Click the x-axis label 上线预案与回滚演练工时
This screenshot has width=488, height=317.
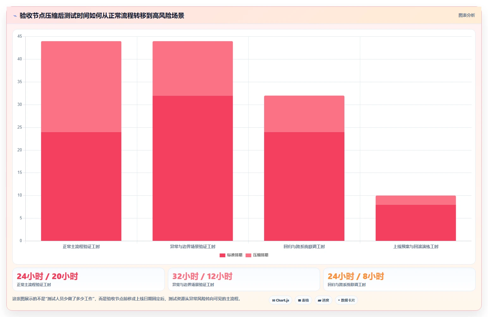(416, 247)
